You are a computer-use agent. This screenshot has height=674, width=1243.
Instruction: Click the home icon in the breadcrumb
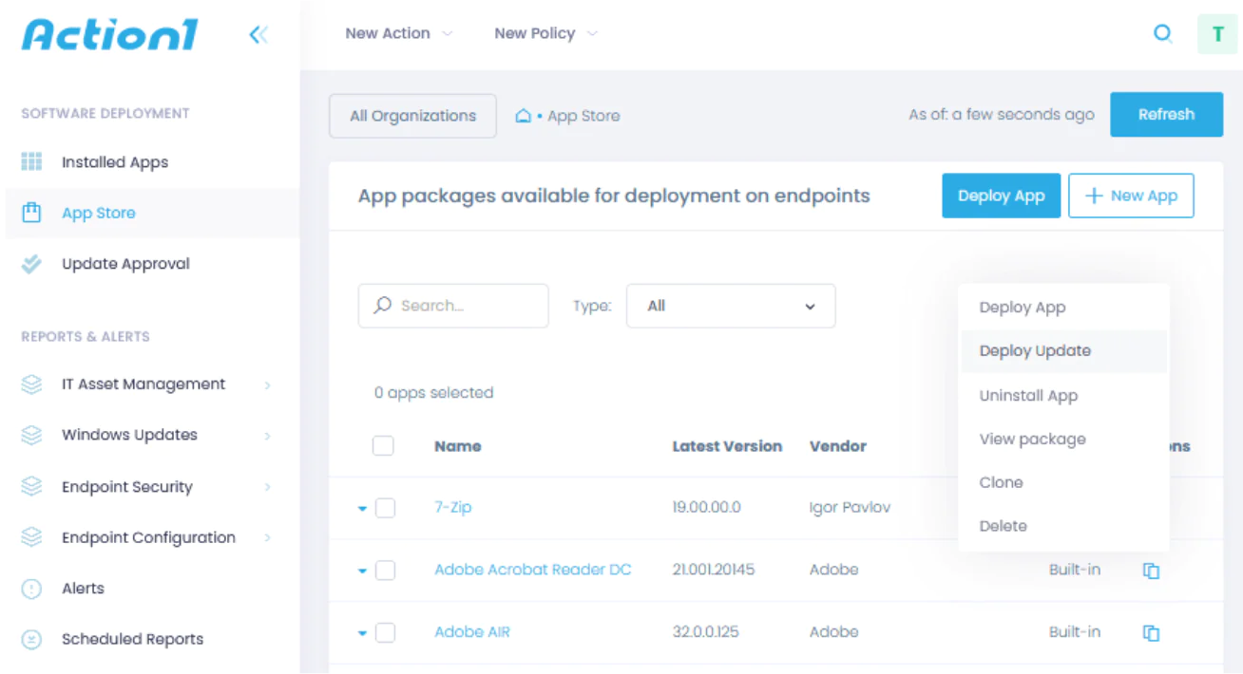[522, 115]
